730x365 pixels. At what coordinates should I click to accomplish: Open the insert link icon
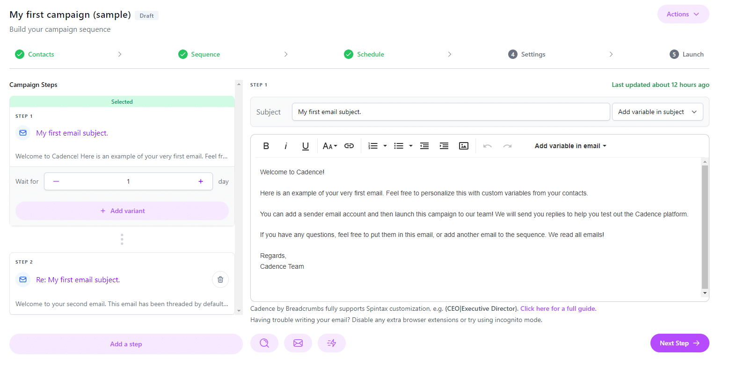(349, 145)
